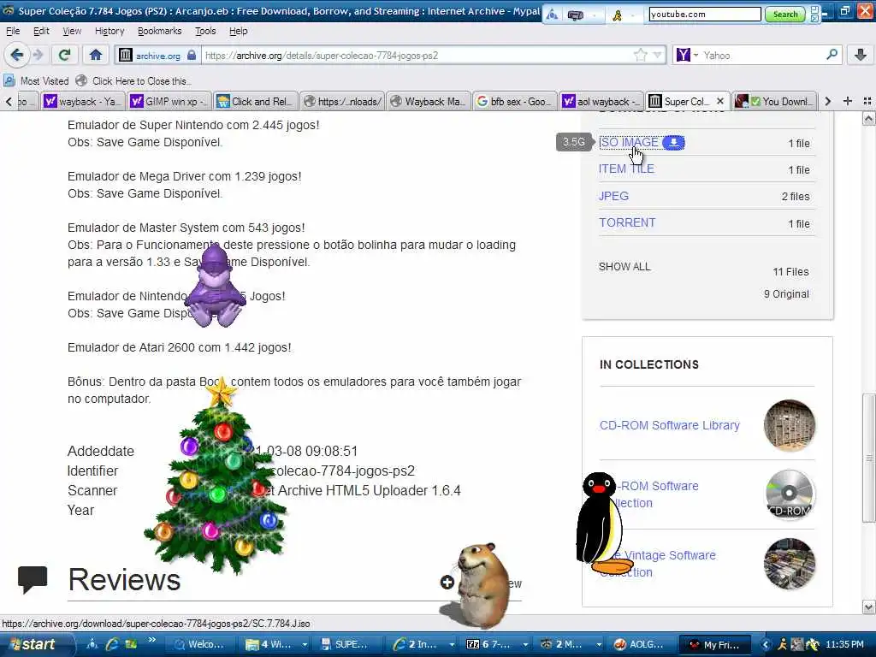This screenshot has height=657, width=876.
Task: Click the Forward navigation arrow
Action: click(38, 55)
